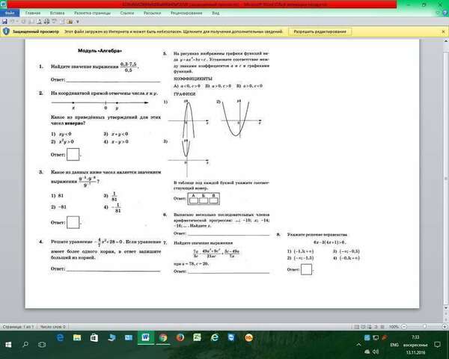
Task: Click Разрешить редактирование button
Action: pos(320,31)
